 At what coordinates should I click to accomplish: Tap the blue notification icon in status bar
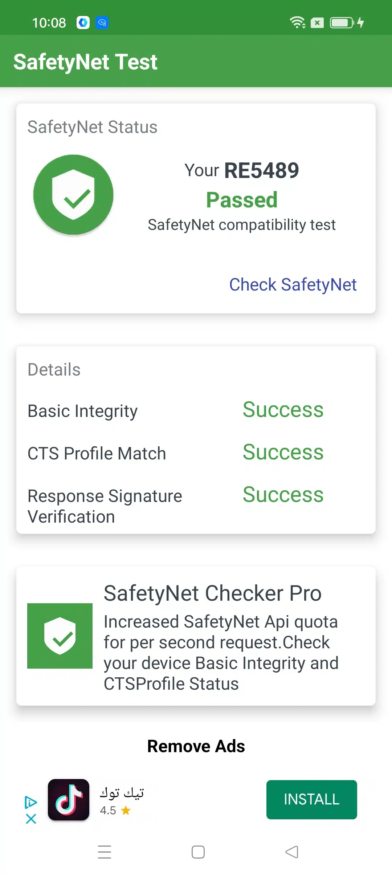pyautogui.click(x=102, y=23)
